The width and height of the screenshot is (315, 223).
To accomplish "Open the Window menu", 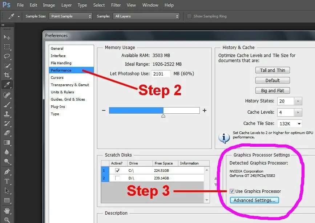I will [x=150, y=5].
